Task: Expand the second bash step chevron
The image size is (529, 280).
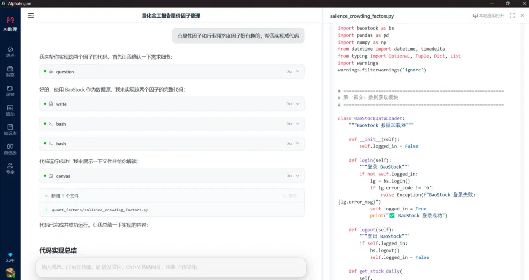Action: pos(298,143)
